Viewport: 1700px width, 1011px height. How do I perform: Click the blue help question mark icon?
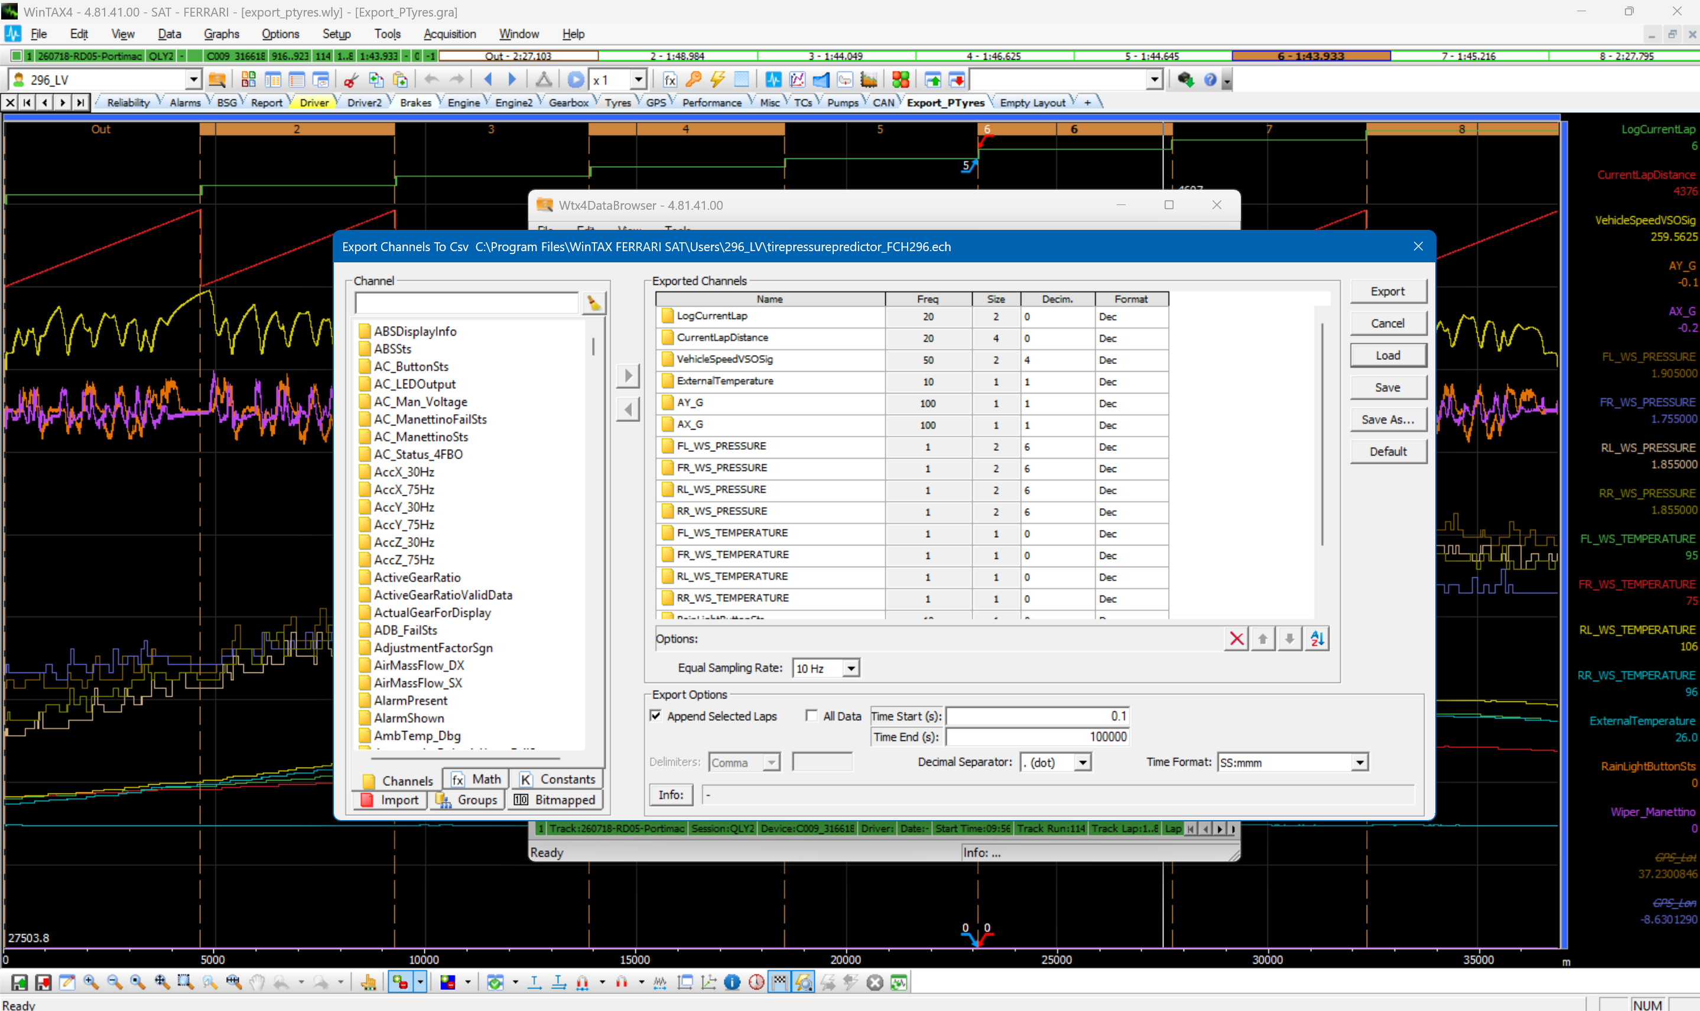tap(1210, 80)
